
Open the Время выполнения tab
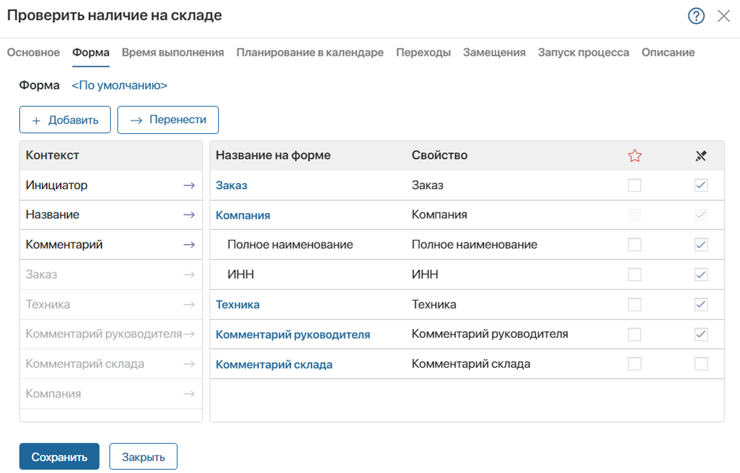pos(173,52)
